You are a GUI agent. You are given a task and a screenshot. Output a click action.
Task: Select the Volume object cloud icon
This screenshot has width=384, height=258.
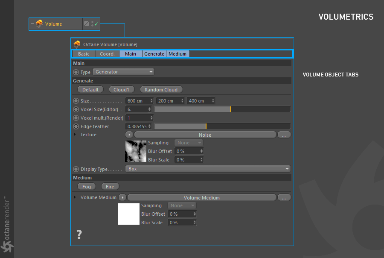point(39,24)
